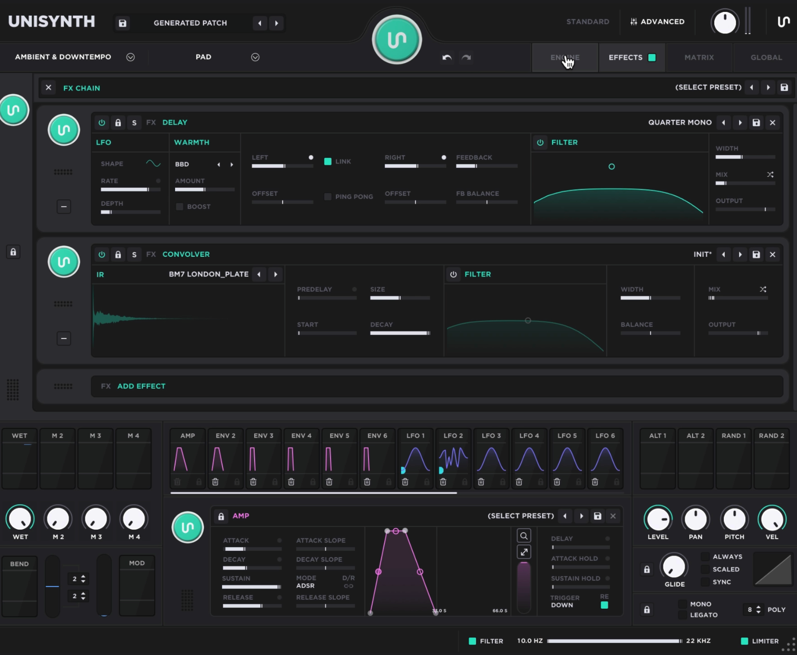
Task: Toggle the bottom Filter checkbox
Action: 472,641
